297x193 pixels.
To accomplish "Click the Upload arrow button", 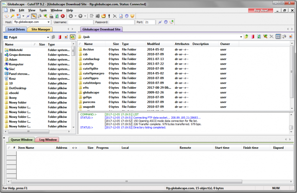I will point(80,16).
